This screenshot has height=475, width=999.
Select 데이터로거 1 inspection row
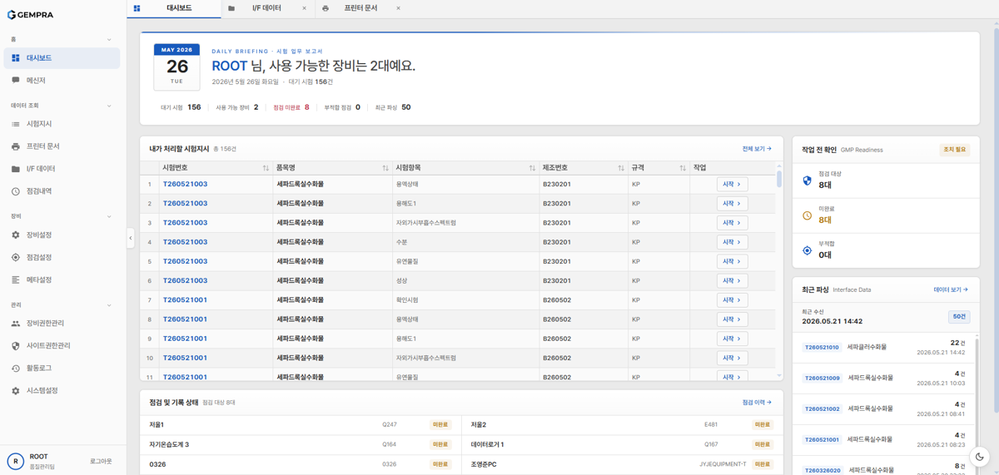tap(621, 444)
